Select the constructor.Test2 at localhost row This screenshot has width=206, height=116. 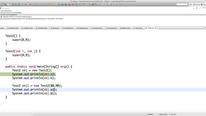pyautogui.click(x=11, y=13)
